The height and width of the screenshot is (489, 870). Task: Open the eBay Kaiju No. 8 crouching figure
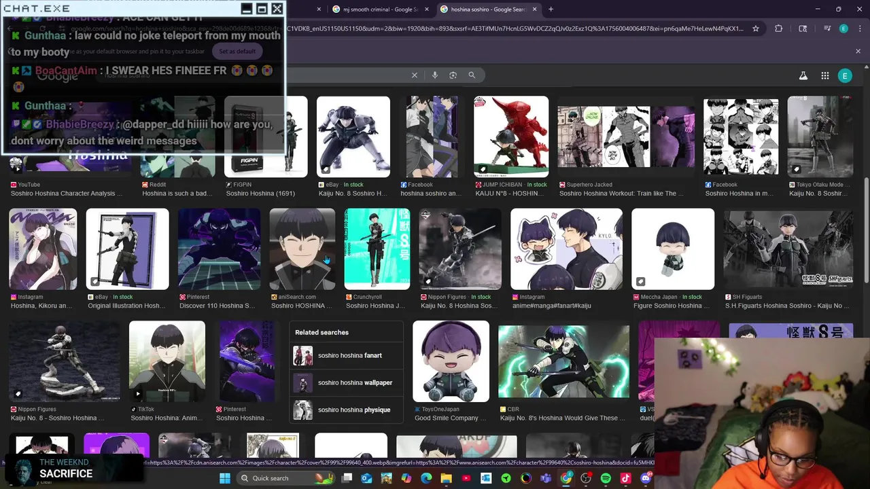pos(353,137)
